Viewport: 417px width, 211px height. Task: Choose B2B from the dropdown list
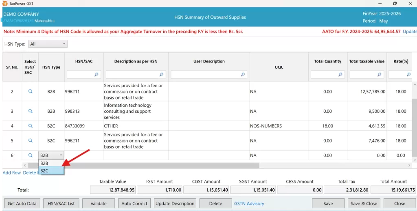tap(51, 163)
